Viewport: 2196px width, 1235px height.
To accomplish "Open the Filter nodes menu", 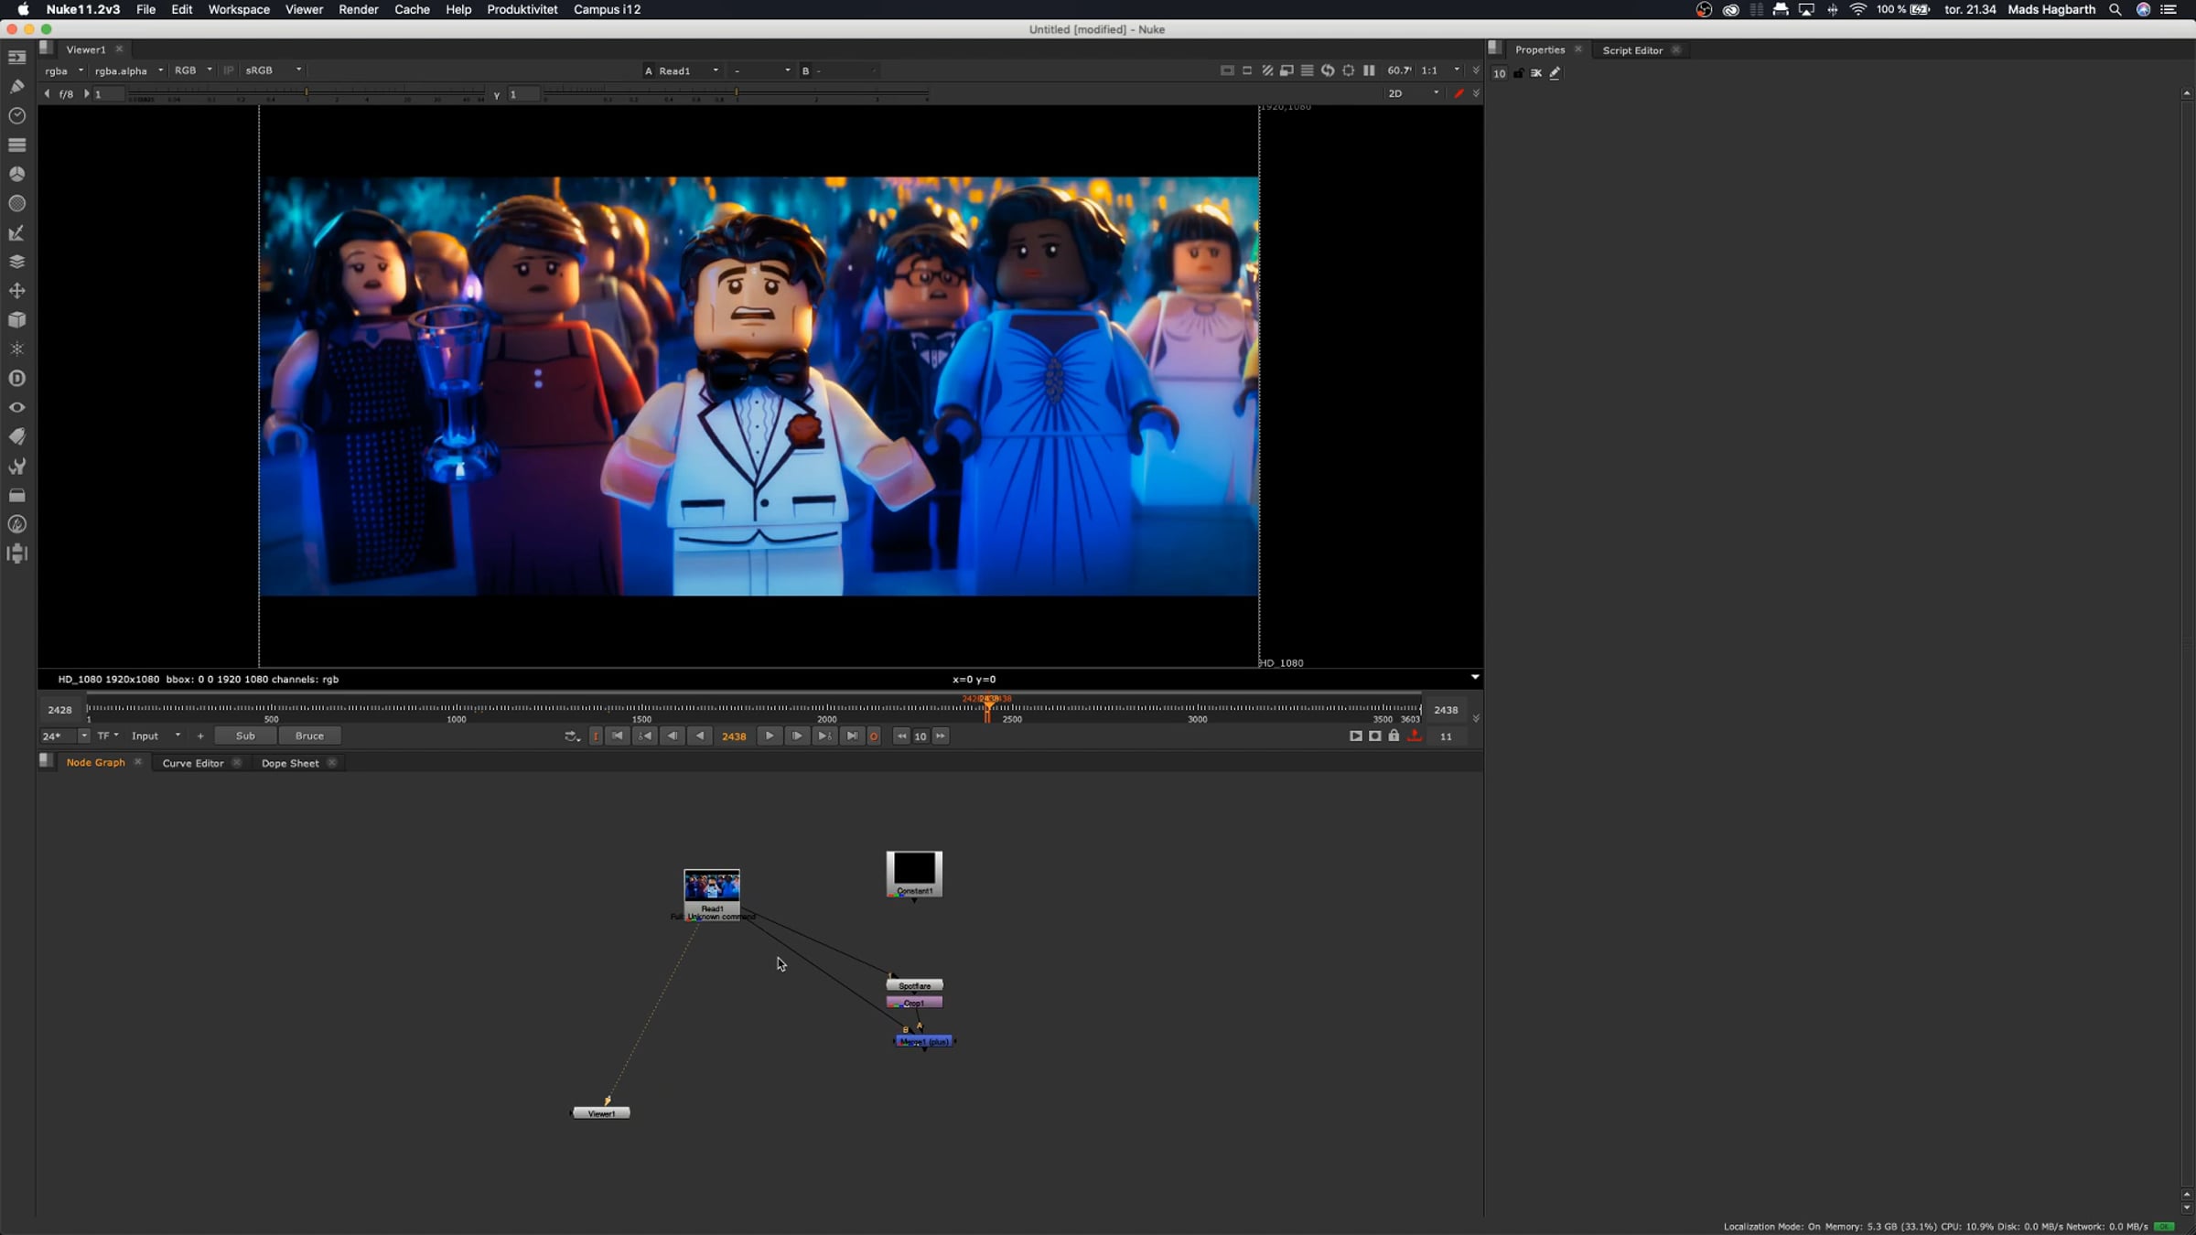I will pos(16,203).
